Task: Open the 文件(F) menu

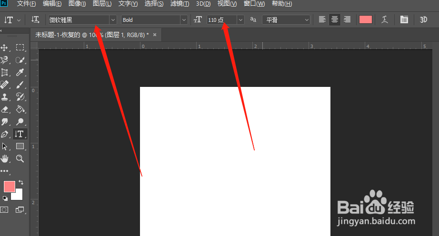Action: click(26, 4)
